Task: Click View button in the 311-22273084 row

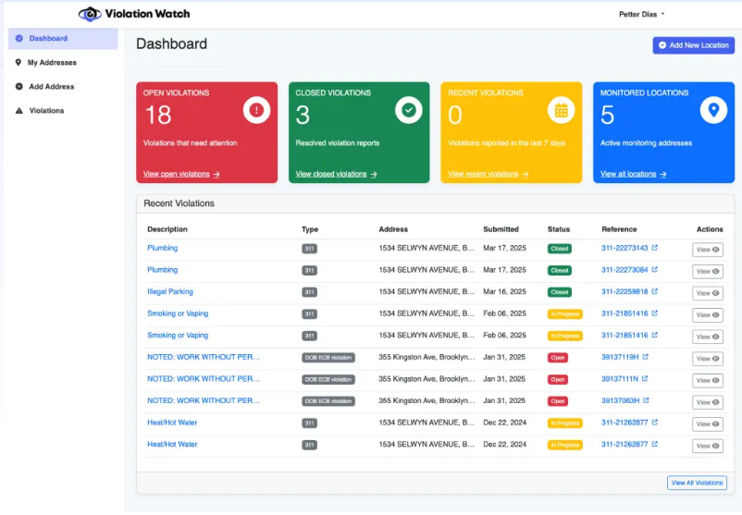Action: pyautogui.click(x=708, y=272)
